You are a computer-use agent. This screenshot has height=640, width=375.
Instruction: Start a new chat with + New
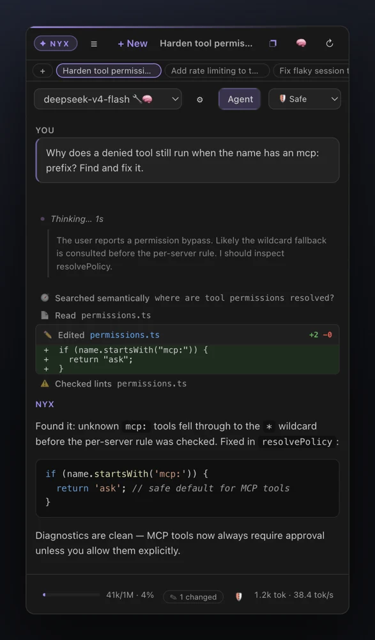tap(132, 44)
